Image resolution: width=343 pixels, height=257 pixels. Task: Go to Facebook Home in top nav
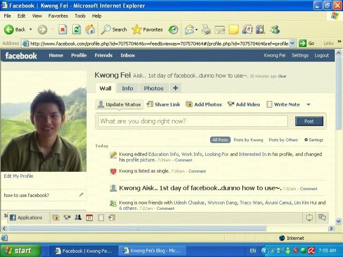(56, 55)
